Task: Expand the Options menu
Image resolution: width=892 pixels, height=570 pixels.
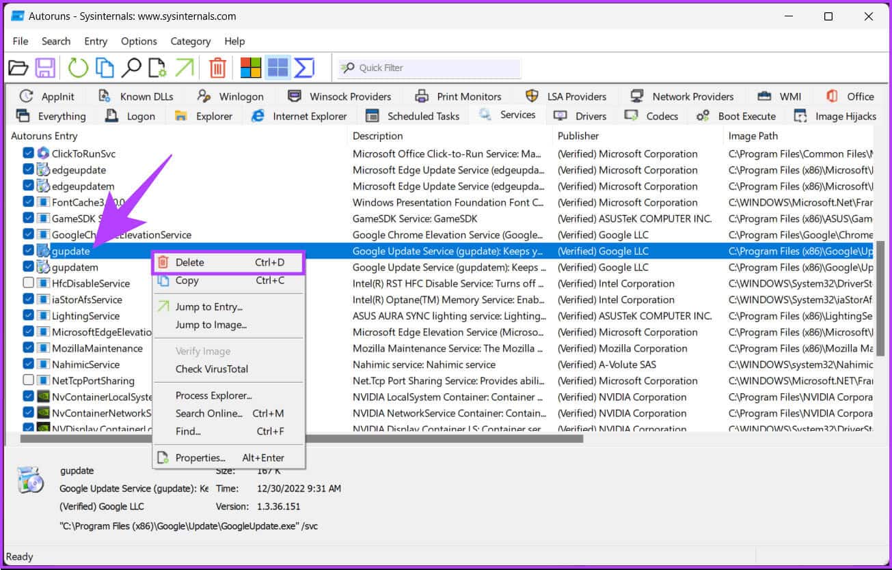Action: point(139,41)
